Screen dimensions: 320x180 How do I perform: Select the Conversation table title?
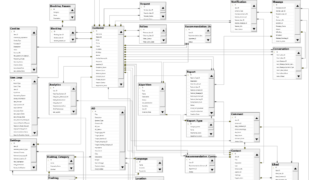281,49
